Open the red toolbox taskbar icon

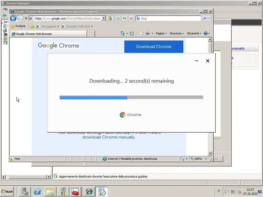(75, 191)
